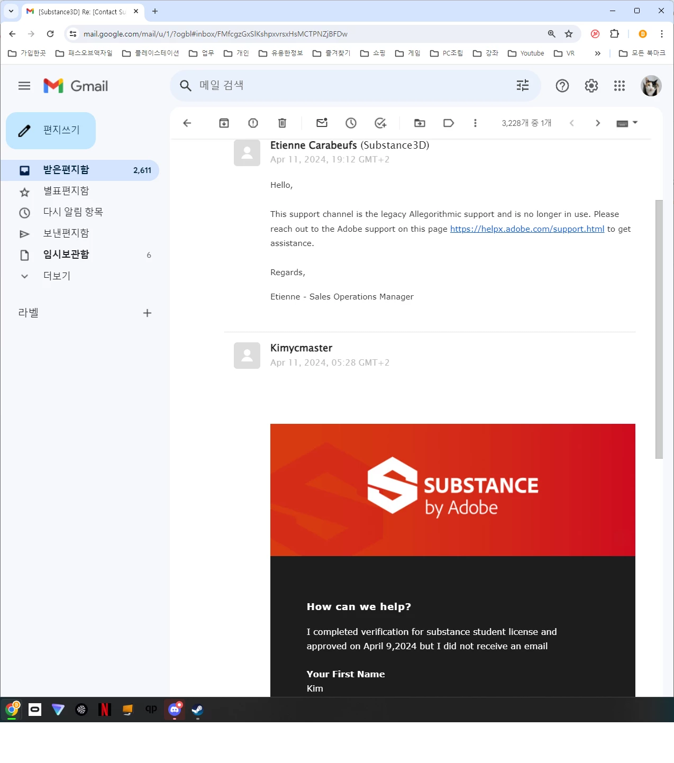Report this message as spam
Viewport: 674px width, 763px height.
pos(253,123)
